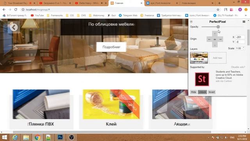Move overlay right with origin arrow
This screenshot has height=141, width=250.
point(220,39)
